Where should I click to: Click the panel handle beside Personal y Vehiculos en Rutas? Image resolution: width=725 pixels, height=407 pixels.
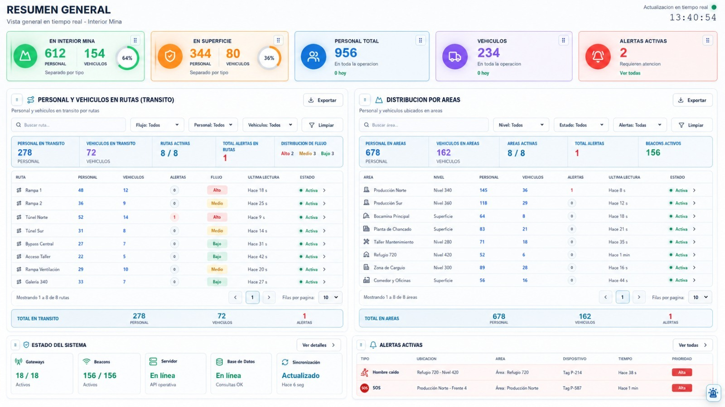point(17,100)
